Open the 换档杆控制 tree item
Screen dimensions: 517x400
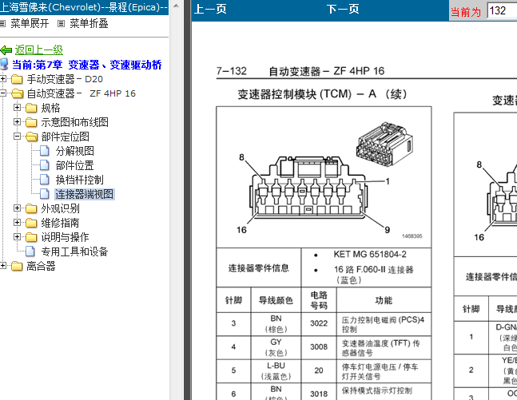click(x=79, y=180)
